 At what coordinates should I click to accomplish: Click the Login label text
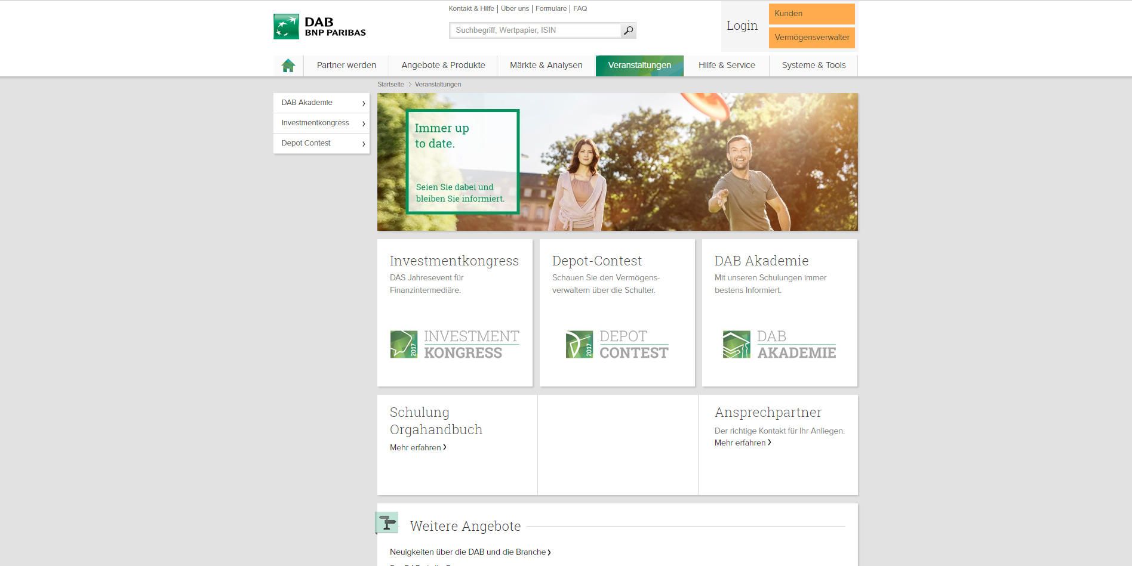pyautogui.click(x=742, y=26)
